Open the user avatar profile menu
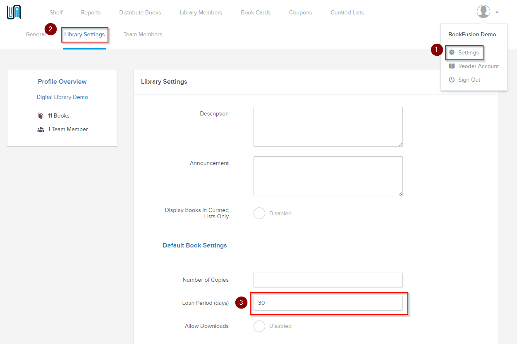 click(x=483, y=12)
